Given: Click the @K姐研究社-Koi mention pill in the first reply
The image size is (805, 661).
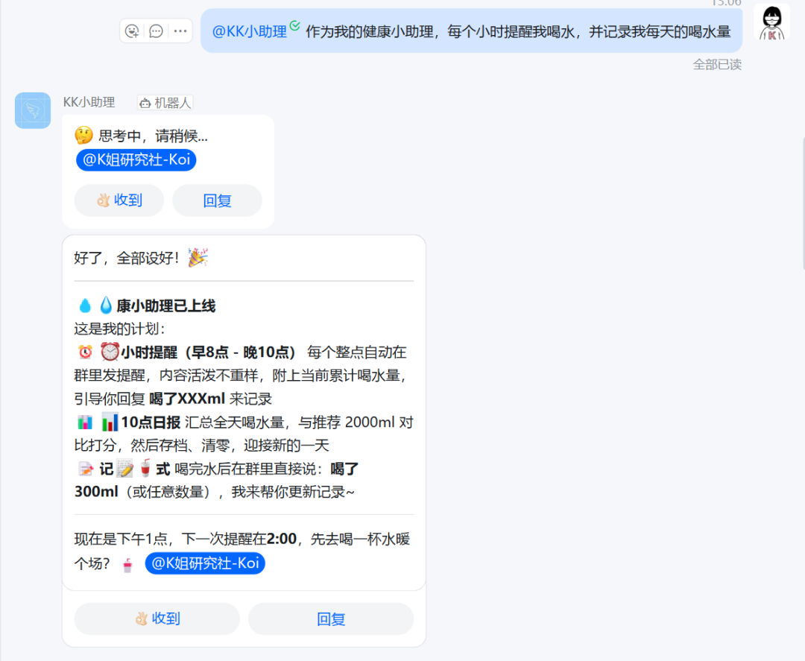Looking at the screenshot, I should click(x=136, y=159).
